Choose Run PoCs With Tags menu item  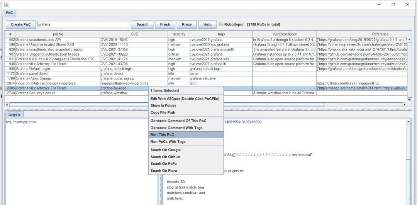point(186,141)
